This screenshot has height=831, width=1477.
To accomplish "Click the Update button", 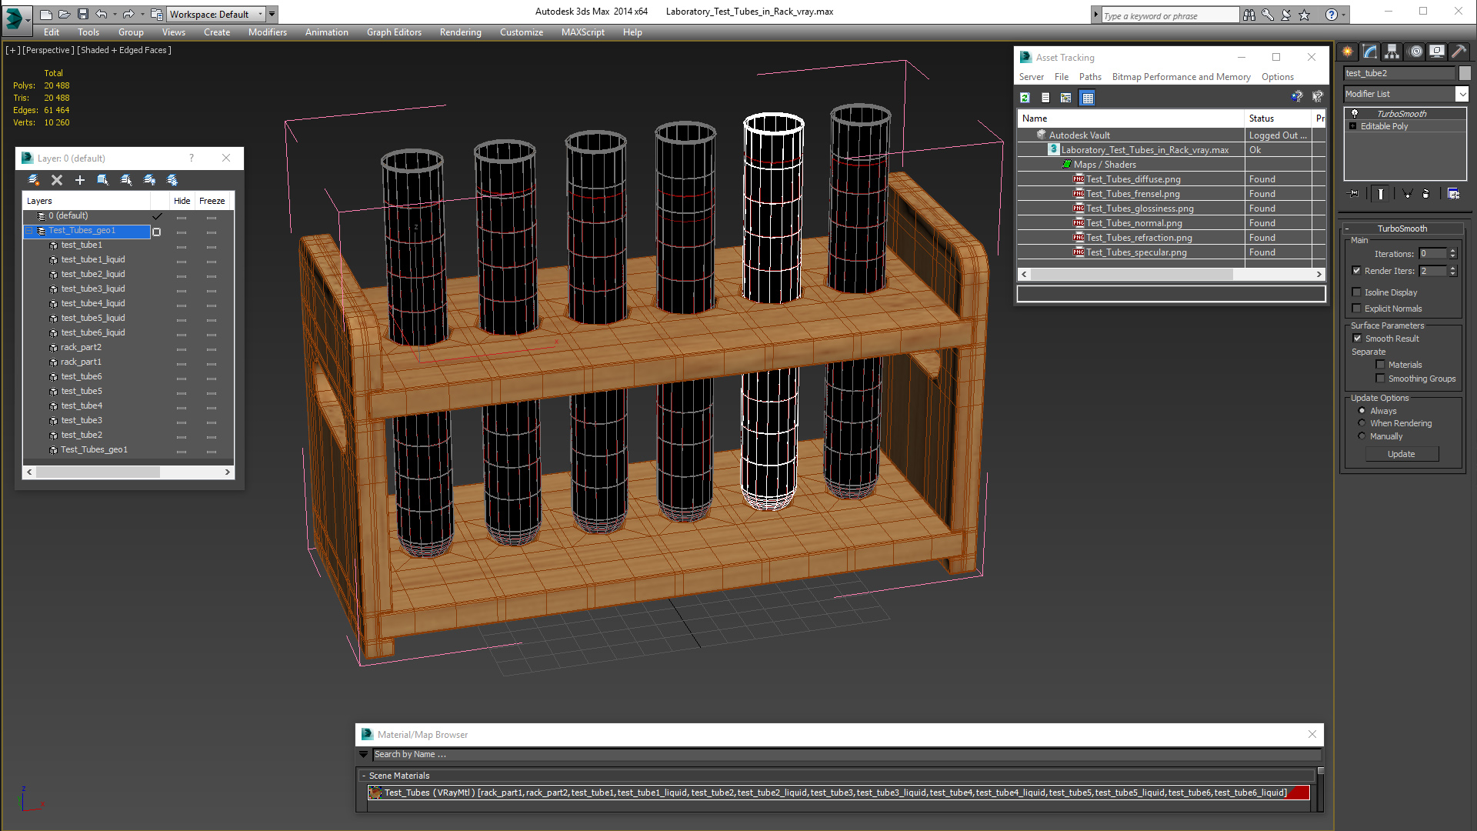I will (x=1401, y=454).
